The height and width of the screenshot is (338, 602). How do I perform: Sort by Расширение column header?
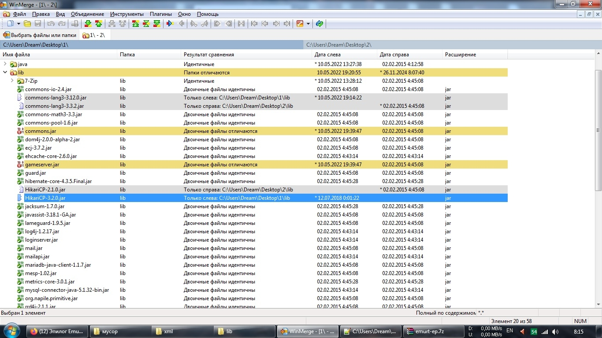475,55
